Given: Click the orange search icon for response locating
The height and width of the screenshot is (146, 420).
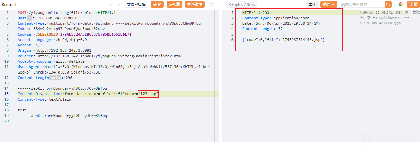Looking at the screenshot, I should tap(388, 4).
